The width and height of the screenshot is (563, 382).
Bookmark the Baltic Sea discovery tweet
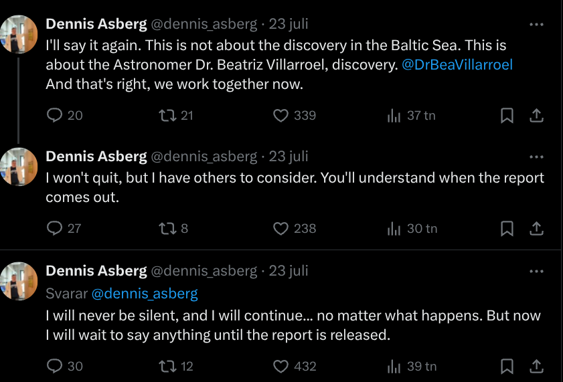(507, 116)
